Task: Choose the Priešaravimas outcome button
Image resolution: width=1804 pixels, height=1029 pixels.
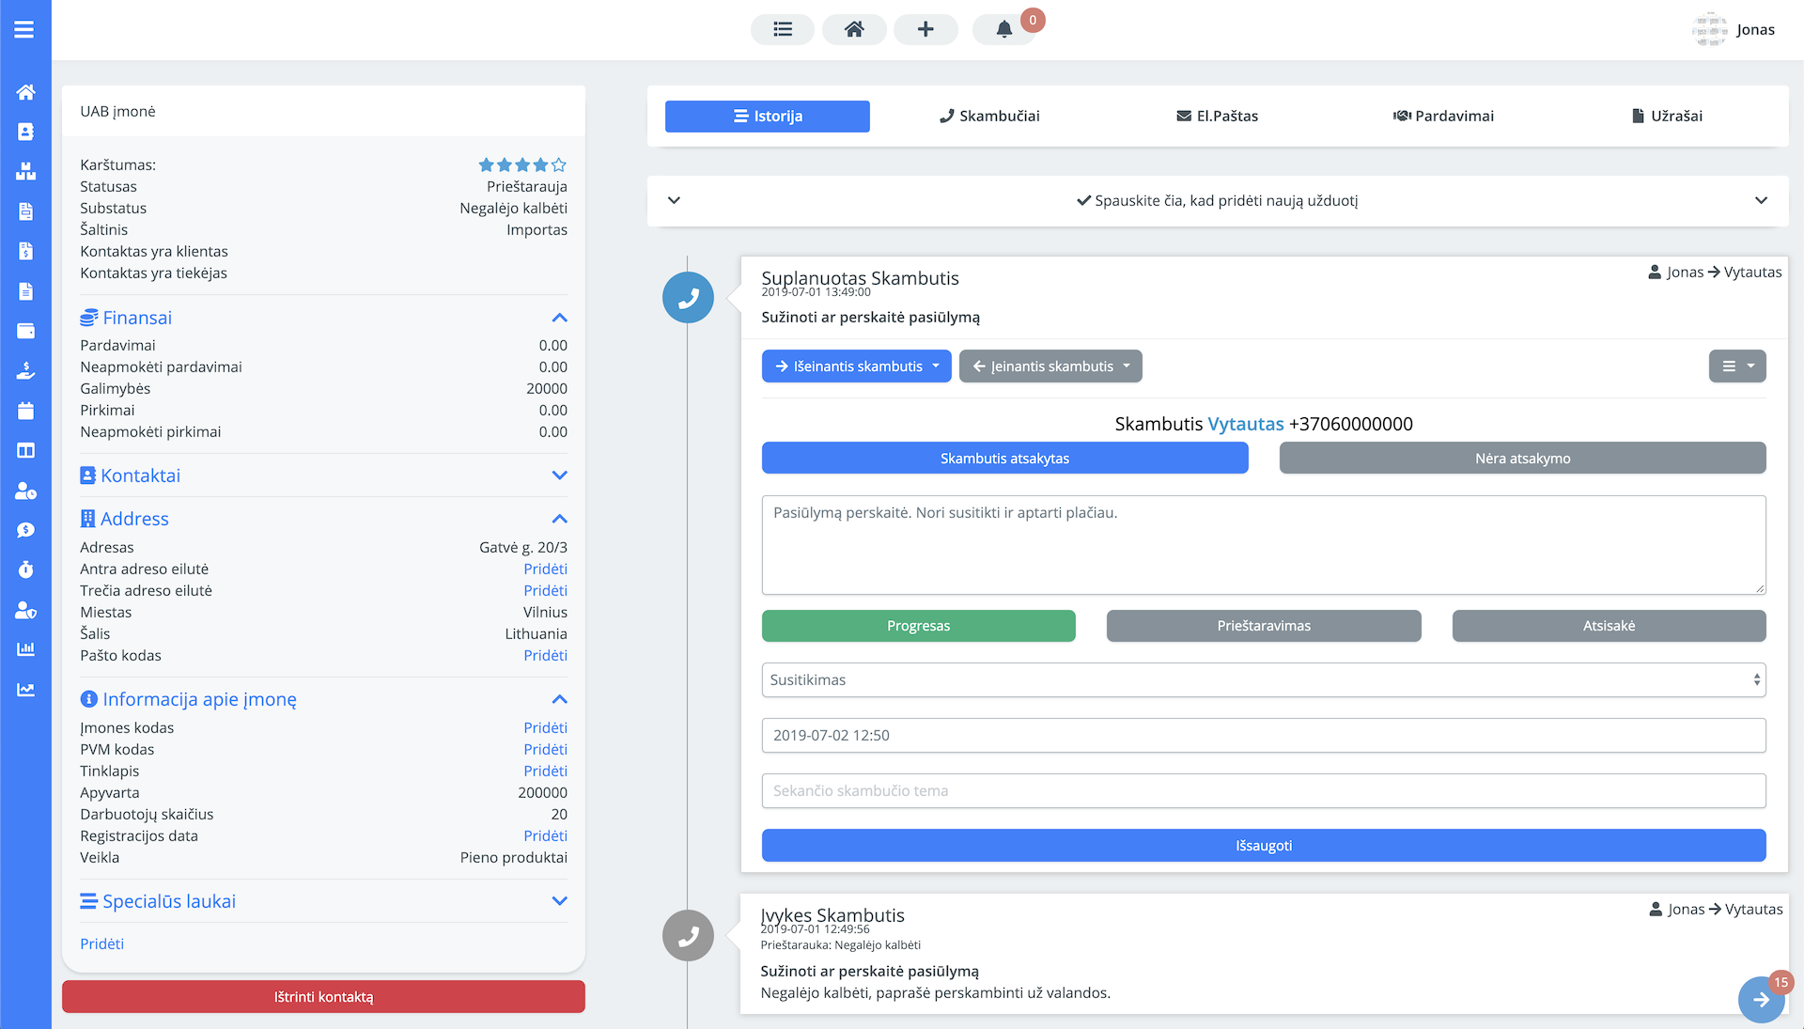Action: point(1263,626)
